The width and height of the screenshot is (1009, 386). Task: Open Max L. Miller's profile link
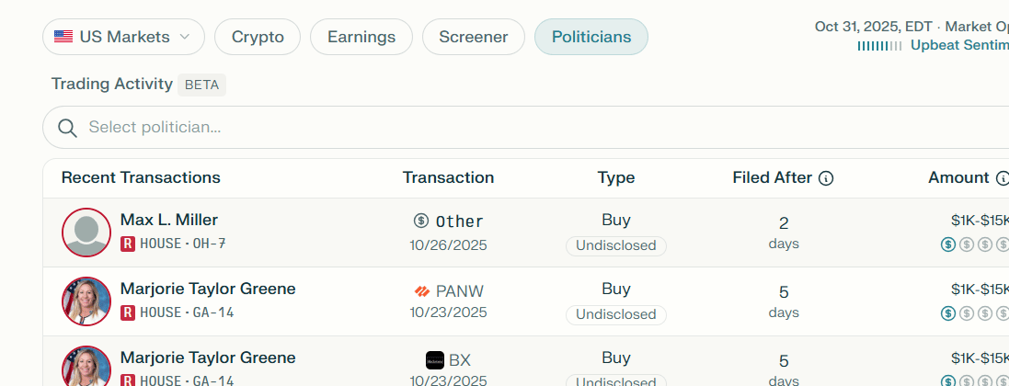point(169,220)
